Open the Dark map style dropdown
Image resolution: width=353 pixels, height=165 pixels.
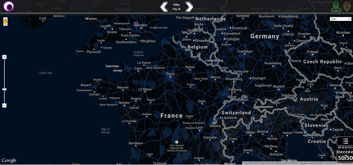pyautogui.click(x=341, y=19)
